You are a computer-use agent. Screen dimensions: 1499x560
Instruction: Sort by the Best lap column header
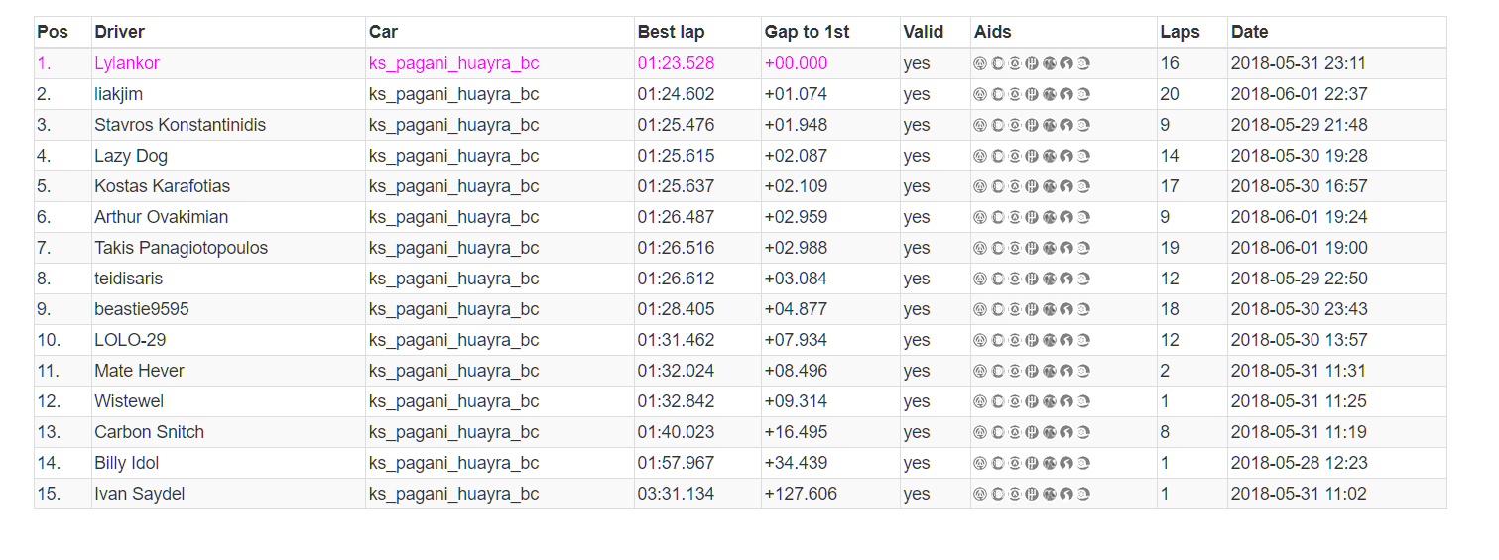pos(671,32)
